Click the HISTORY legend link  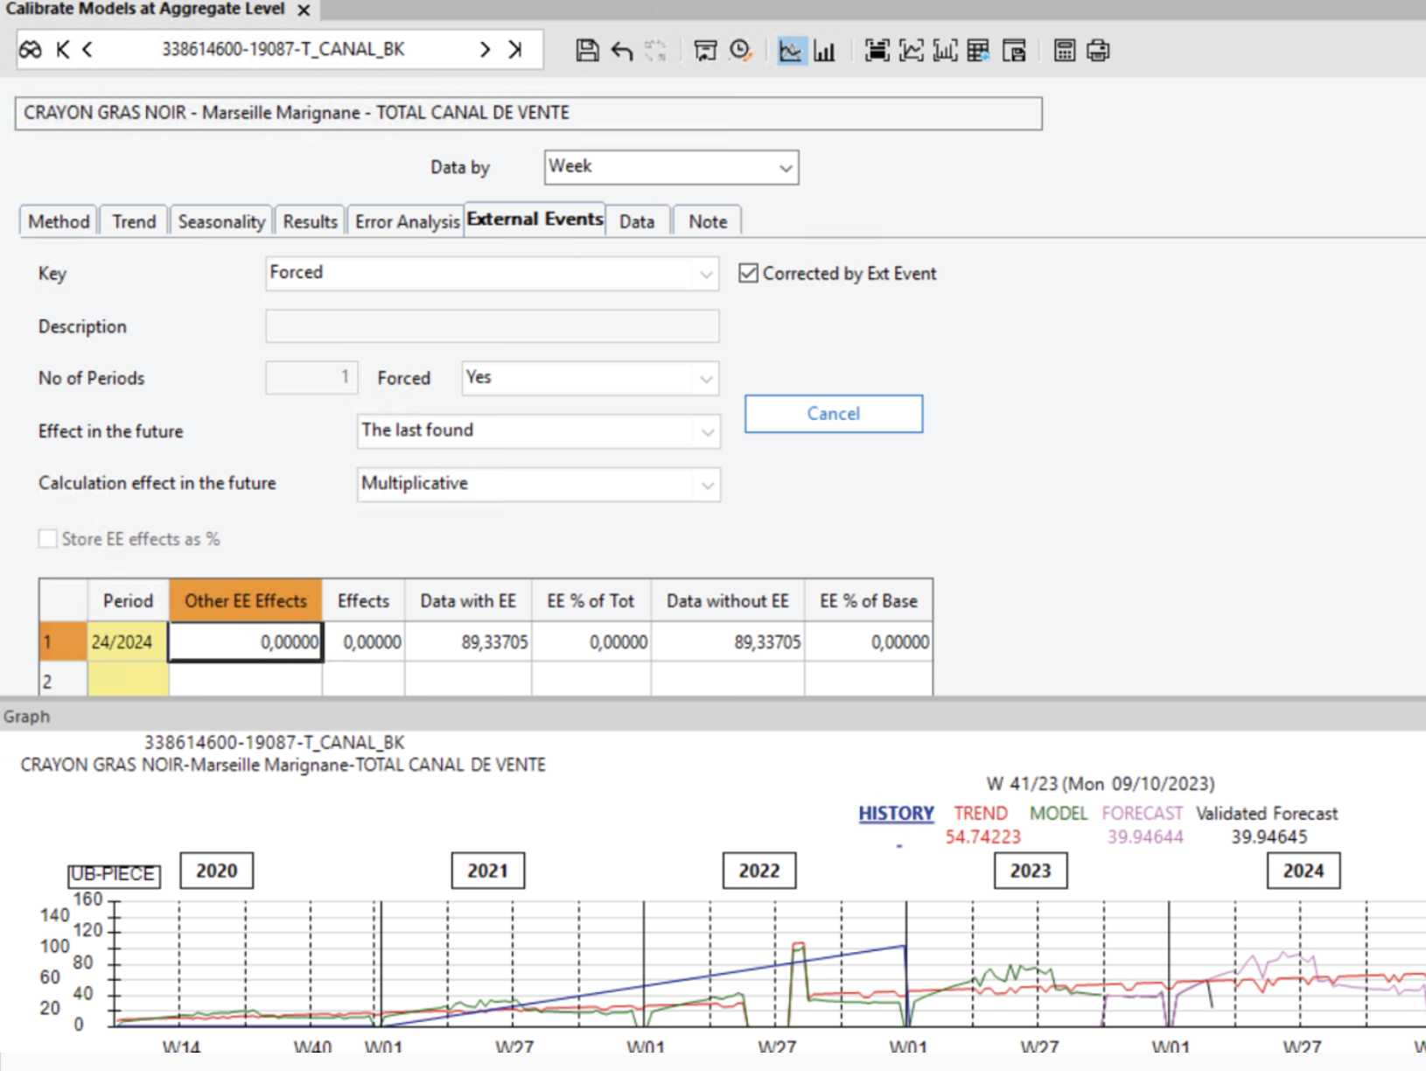[895, 813]
